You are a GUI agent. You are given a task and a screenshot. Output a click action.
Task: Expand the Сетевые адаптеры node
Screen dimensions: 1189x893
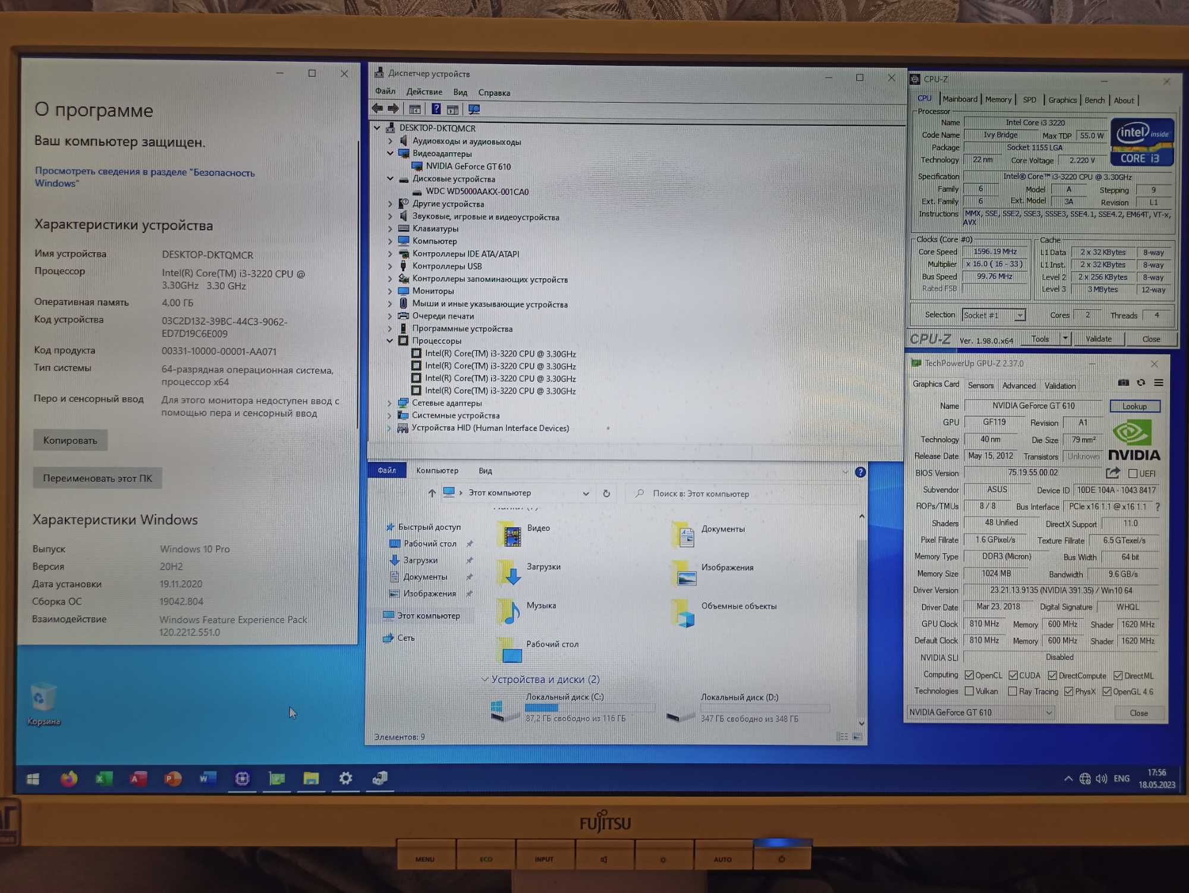tap(389, 403)
